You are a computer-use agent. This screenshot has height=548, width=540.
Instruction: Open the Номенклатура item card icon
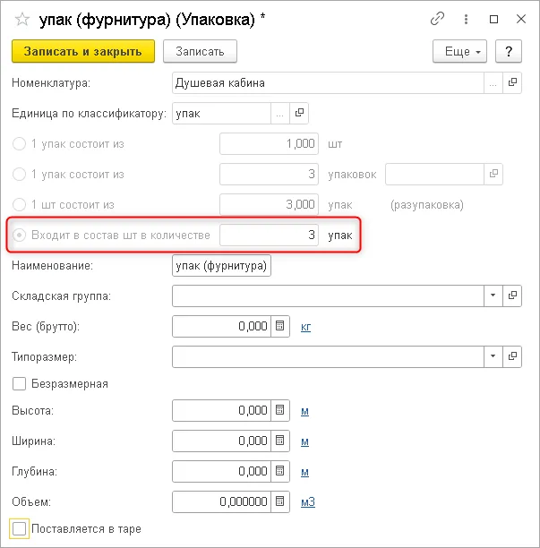tap(512, 83)
